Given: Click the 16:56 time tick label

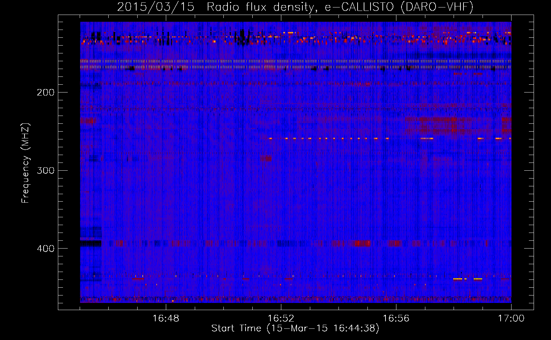Looking at the screenshot, I should tap(396, 318).
